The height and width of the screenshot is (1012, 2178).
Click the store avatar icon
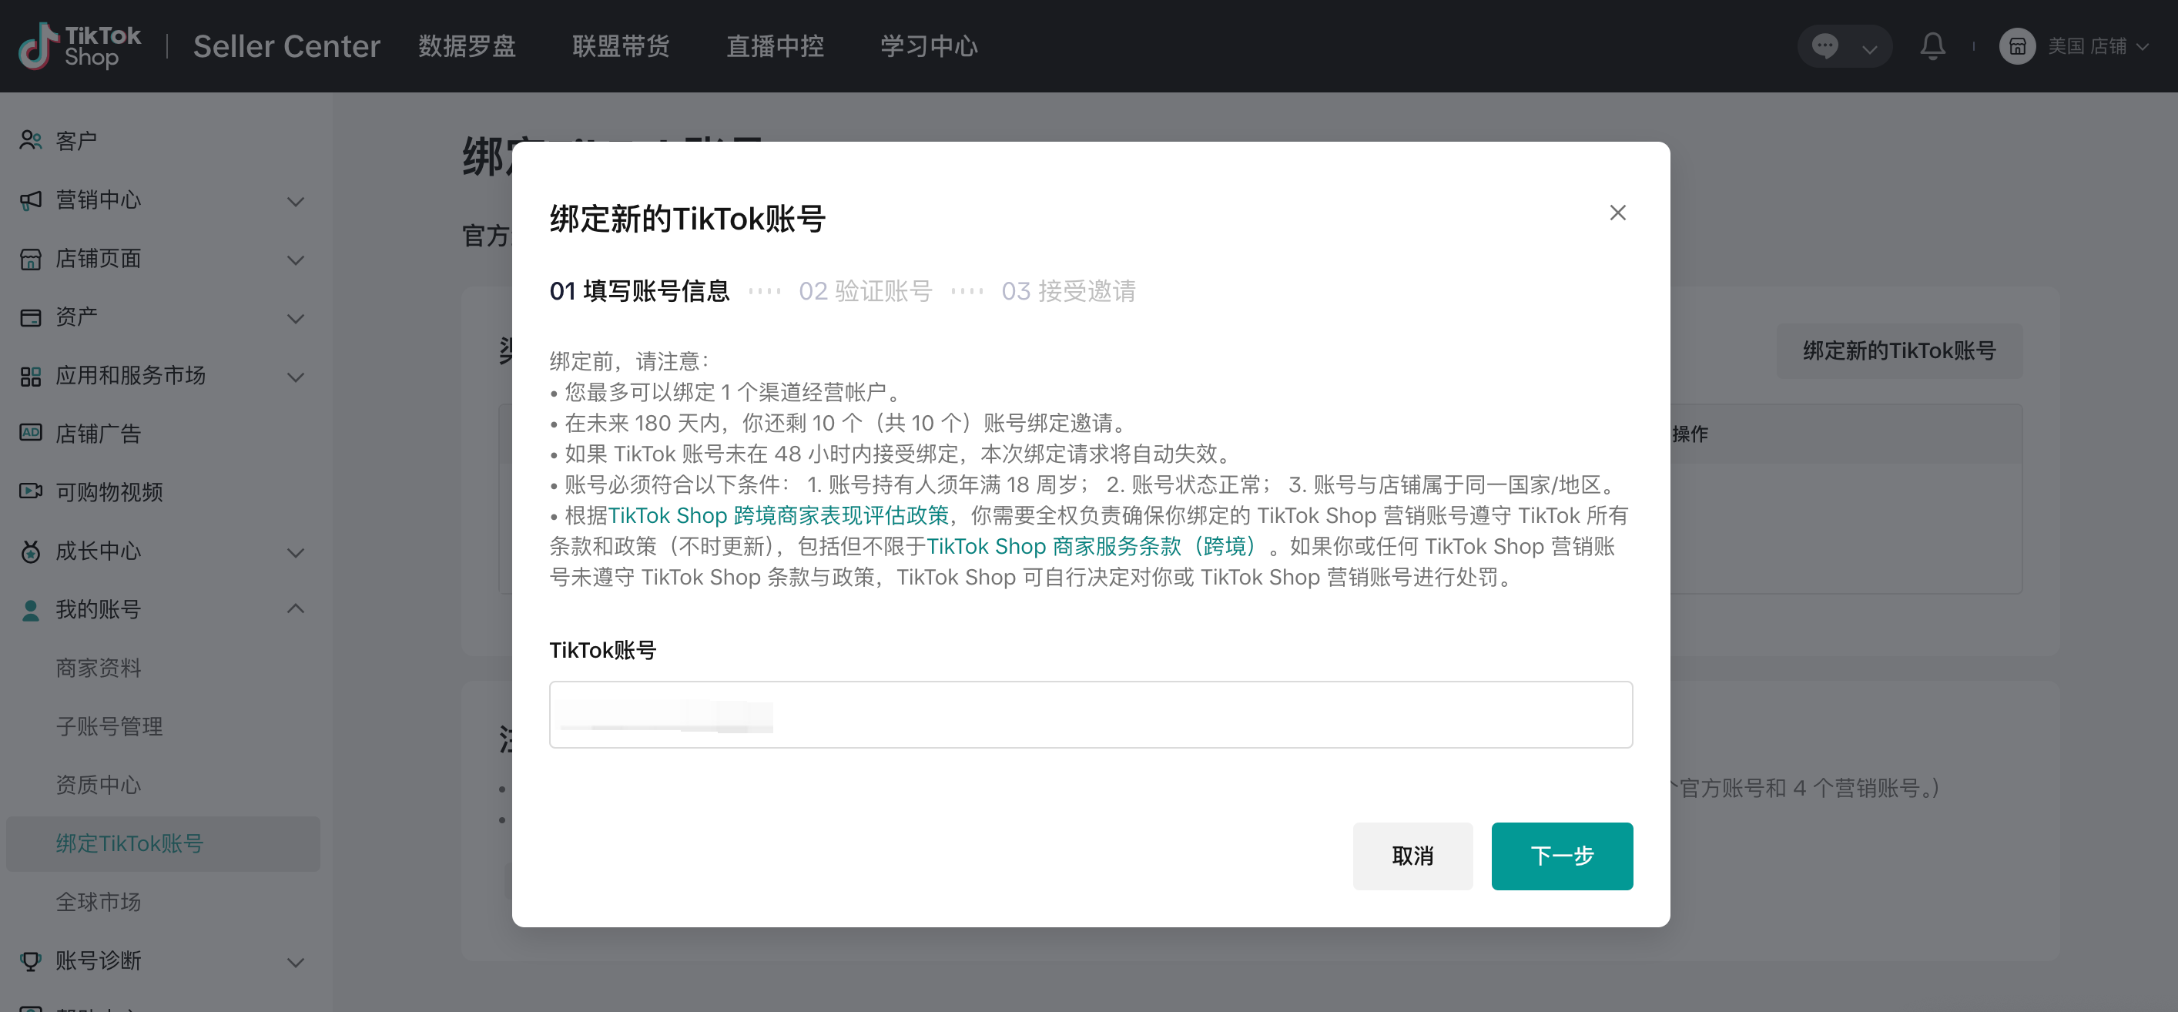pos(2016,45)
